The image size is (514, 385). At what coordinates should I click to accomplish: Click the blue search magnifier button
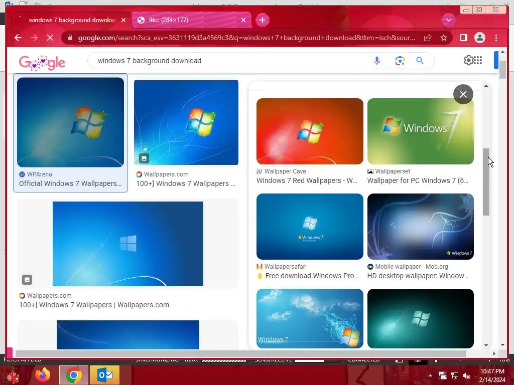tap(420, 61)
